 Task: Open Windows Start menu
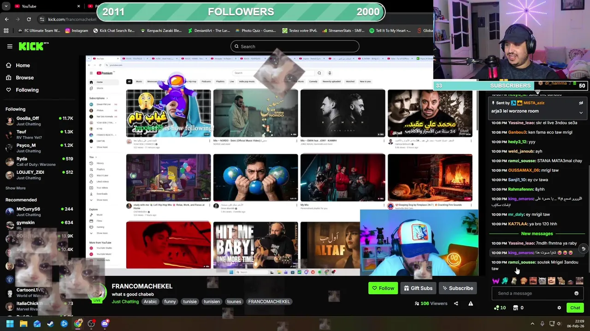pyautogui.click(x=10, y=324)
